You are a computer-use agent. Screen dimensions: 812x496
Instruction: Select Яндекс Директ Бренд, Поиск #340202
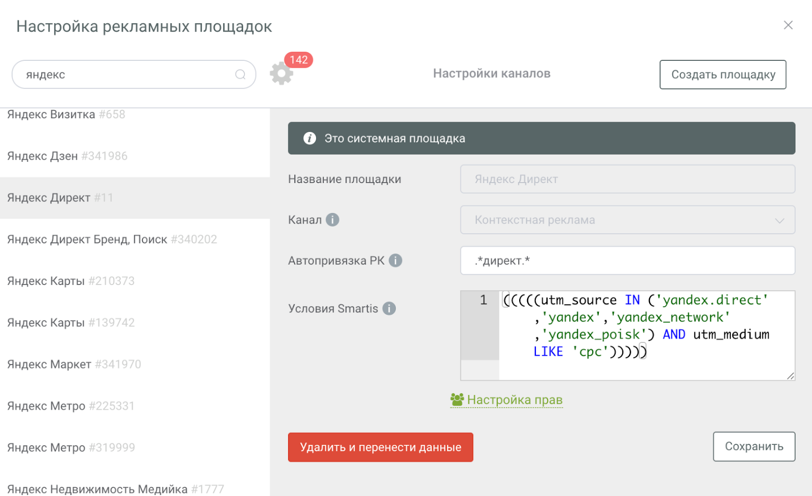click(x=134, y=239)
